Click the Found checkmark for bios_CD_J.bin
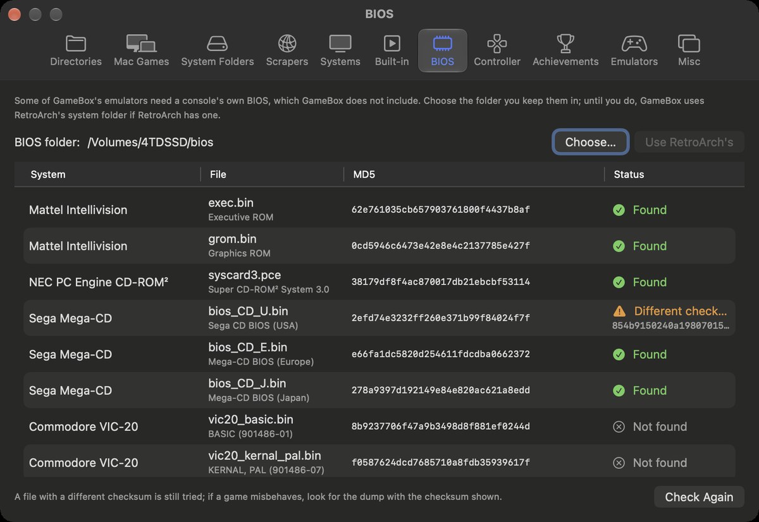The image size is (759, 522). 619,391
